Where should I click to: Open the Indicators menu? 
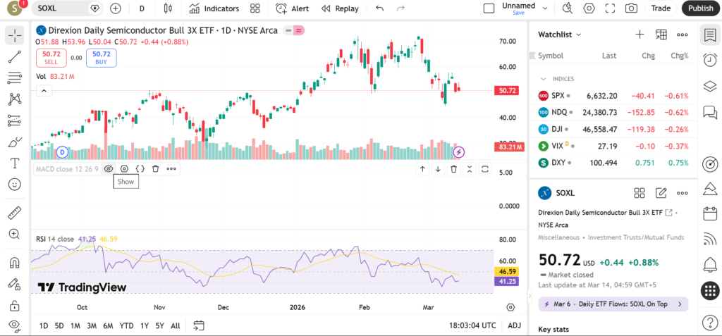click(x=214, y=8)
